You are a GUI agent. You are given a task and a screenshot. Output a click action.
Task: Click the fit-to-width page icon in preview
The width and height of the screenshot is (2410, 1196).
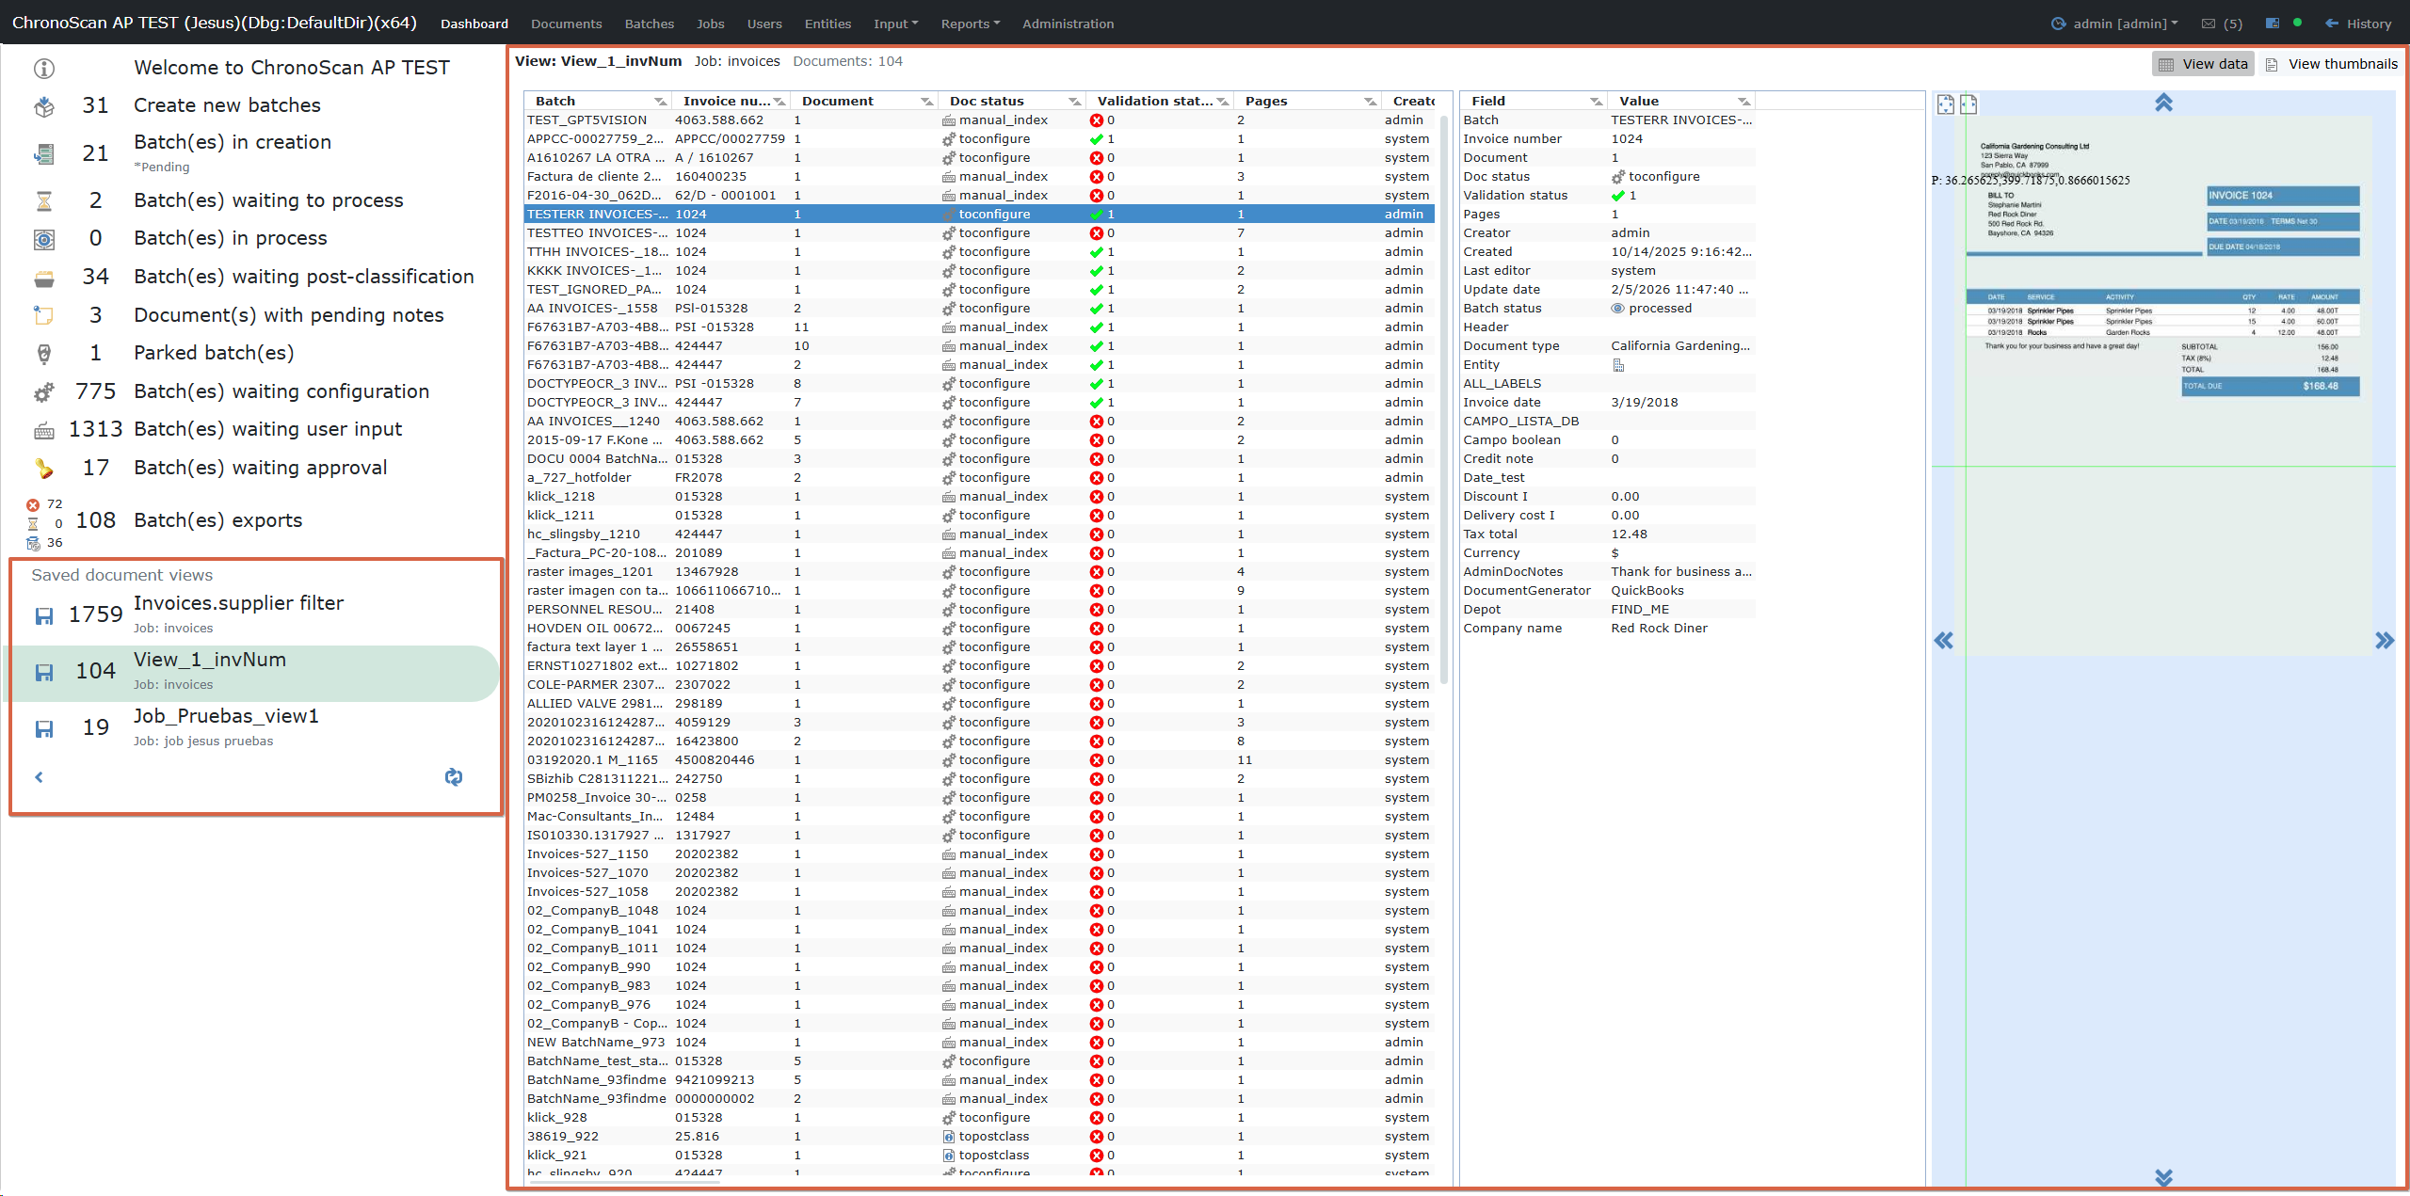point(1968,104)
